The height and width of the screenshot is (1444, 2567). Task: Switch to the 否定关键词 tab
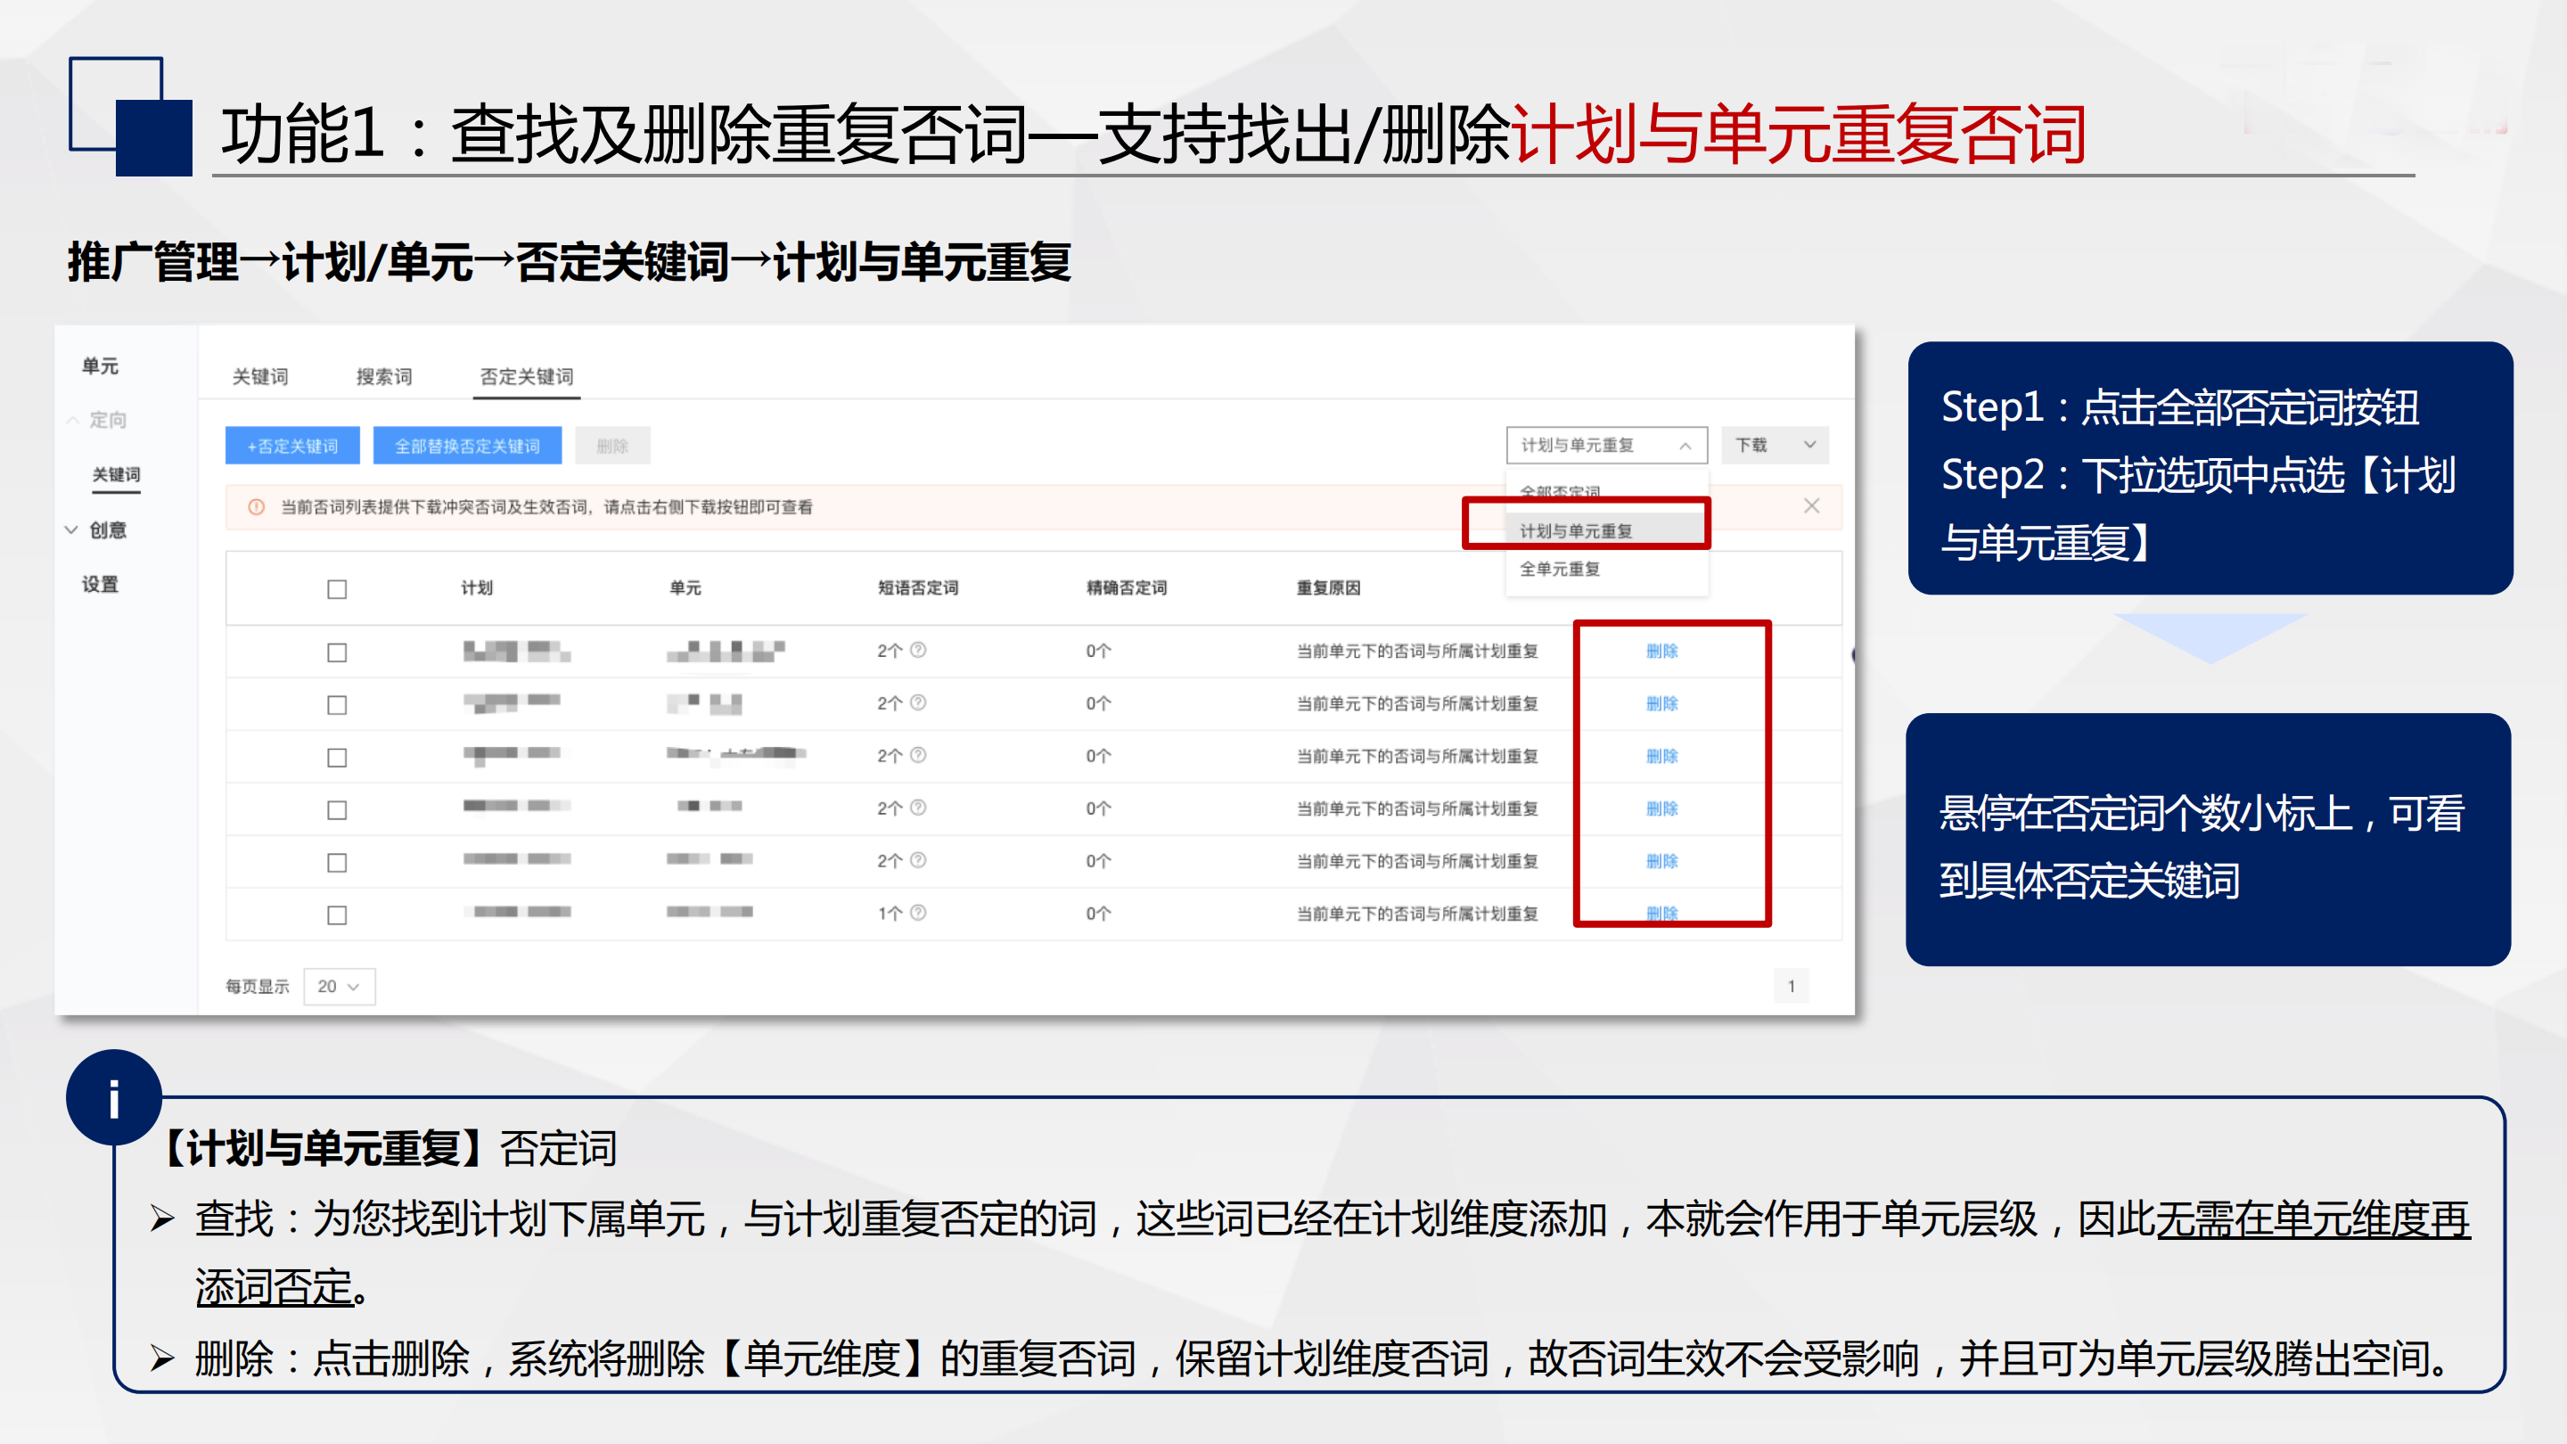tap(526, 377)
